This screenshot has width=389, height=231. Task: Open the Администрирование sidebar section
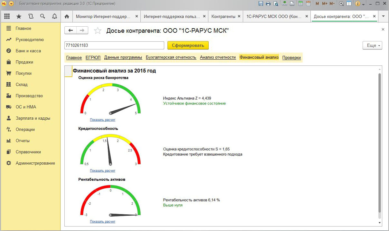pos(30,163)
